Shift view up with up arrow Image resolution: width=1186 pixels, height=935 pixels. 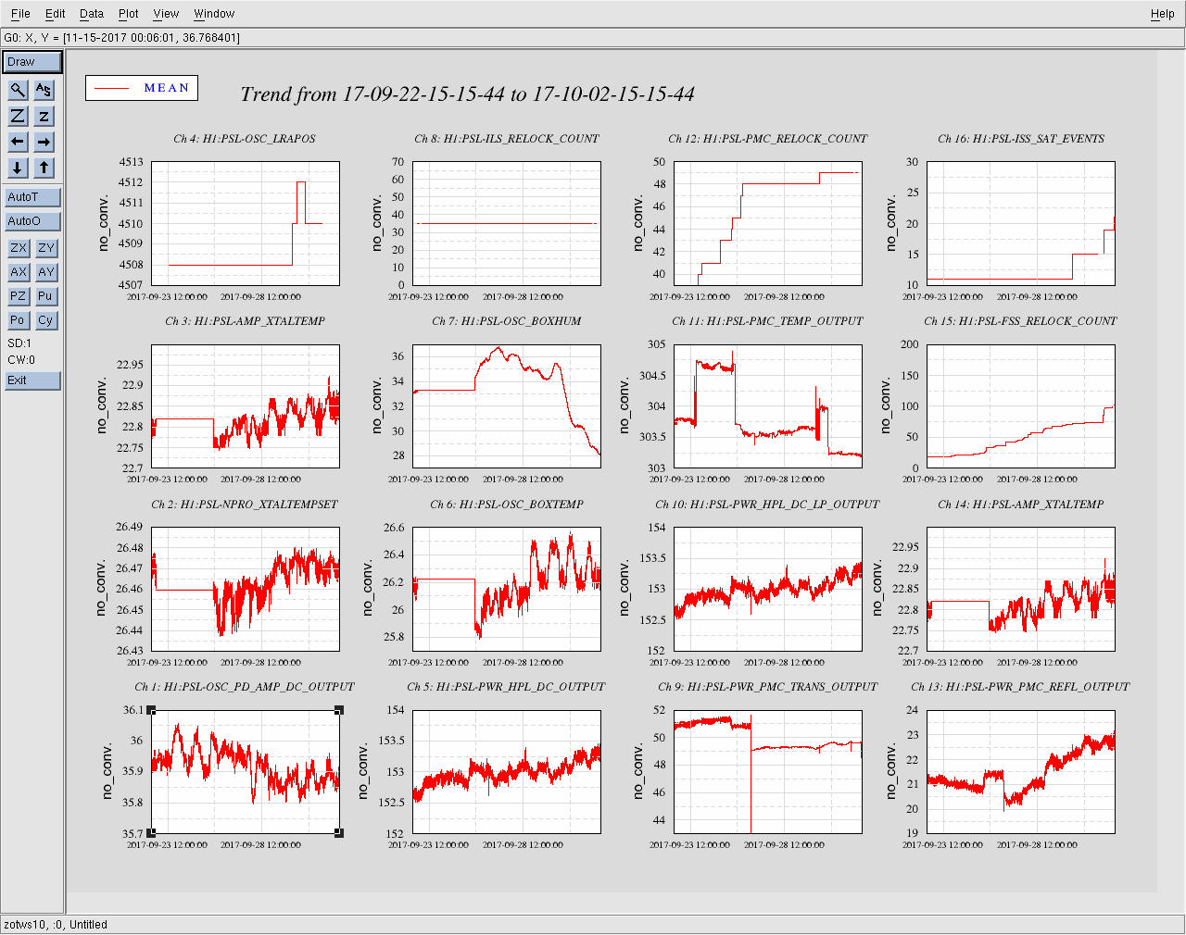point(44,168)
